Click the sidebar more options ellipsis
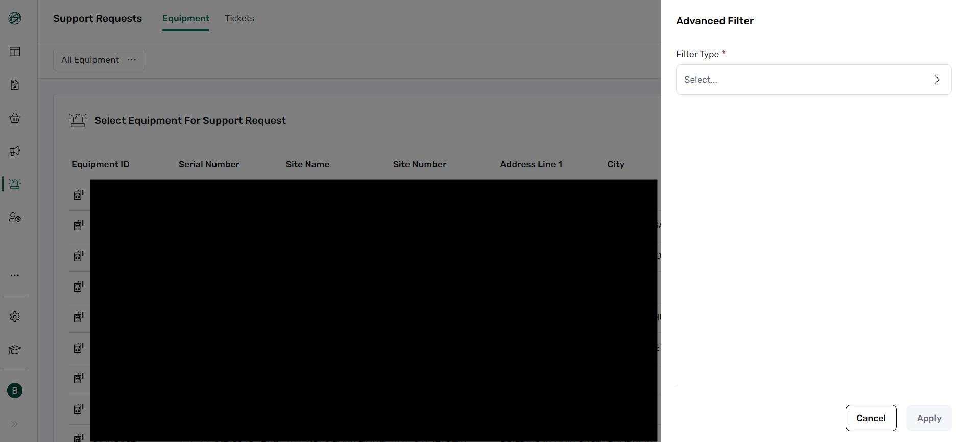This screenshot has width=961, height=442. [x=15, y=275]
